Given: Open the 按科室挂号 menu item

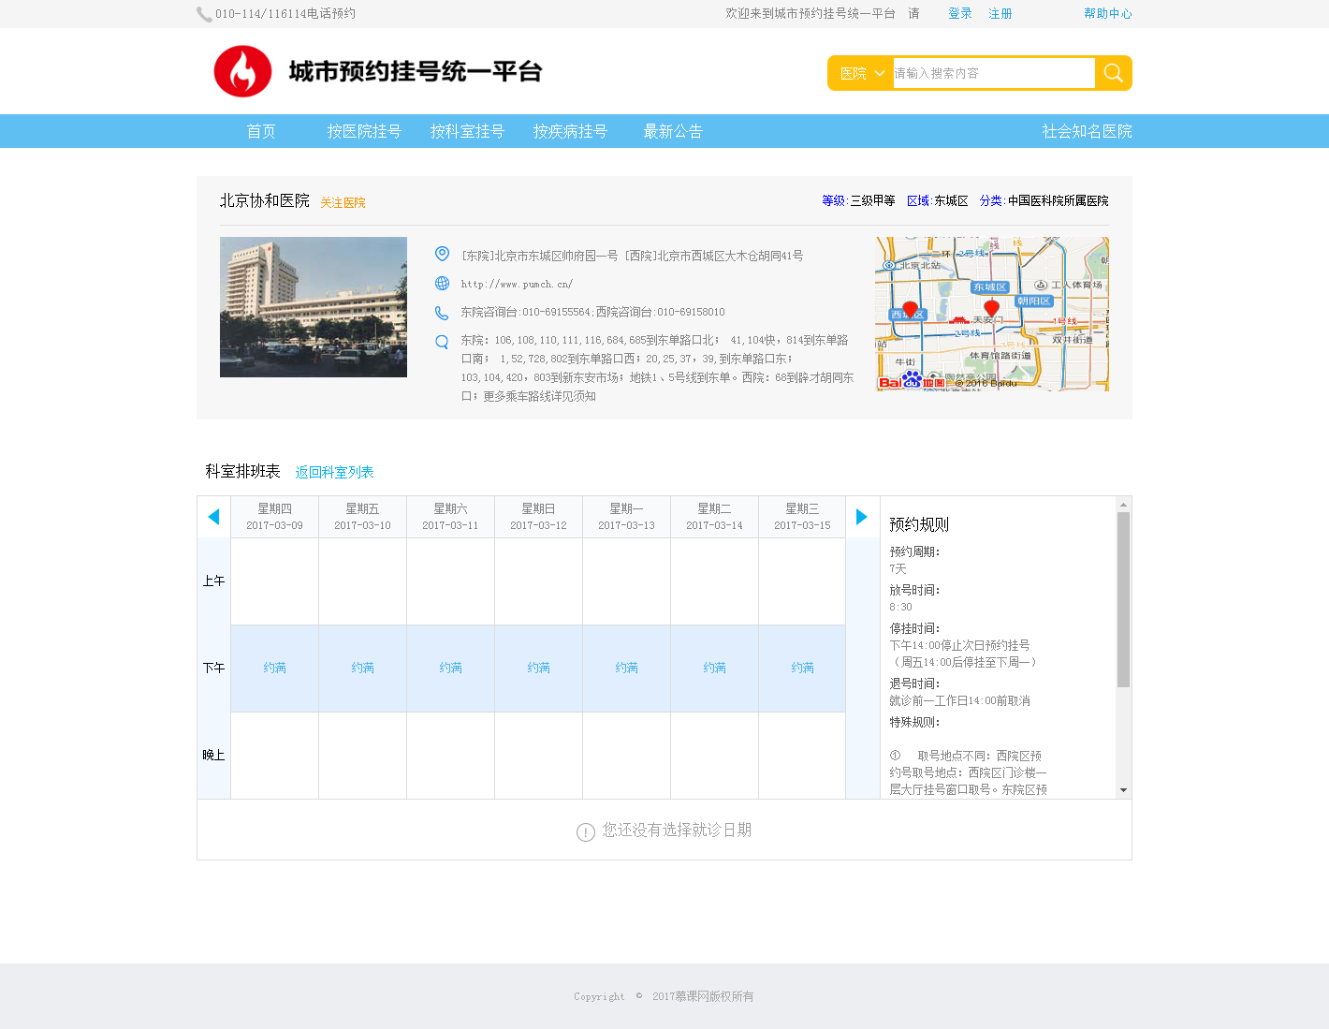Looking at the screenshot, I should 467,131.
